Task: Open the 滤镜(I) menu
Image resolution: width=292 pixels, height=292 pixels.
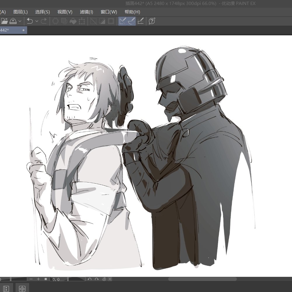Action: point(86,12)
